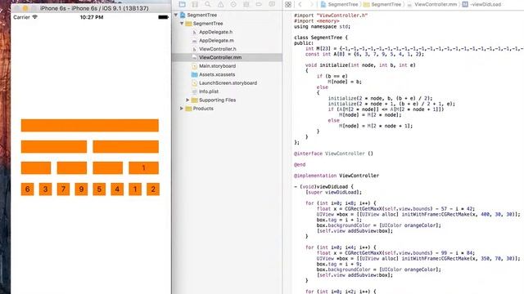Click the '[super viewDidLoad];' code line
This screenshot has width=524, height=294.
pos(333,193)
